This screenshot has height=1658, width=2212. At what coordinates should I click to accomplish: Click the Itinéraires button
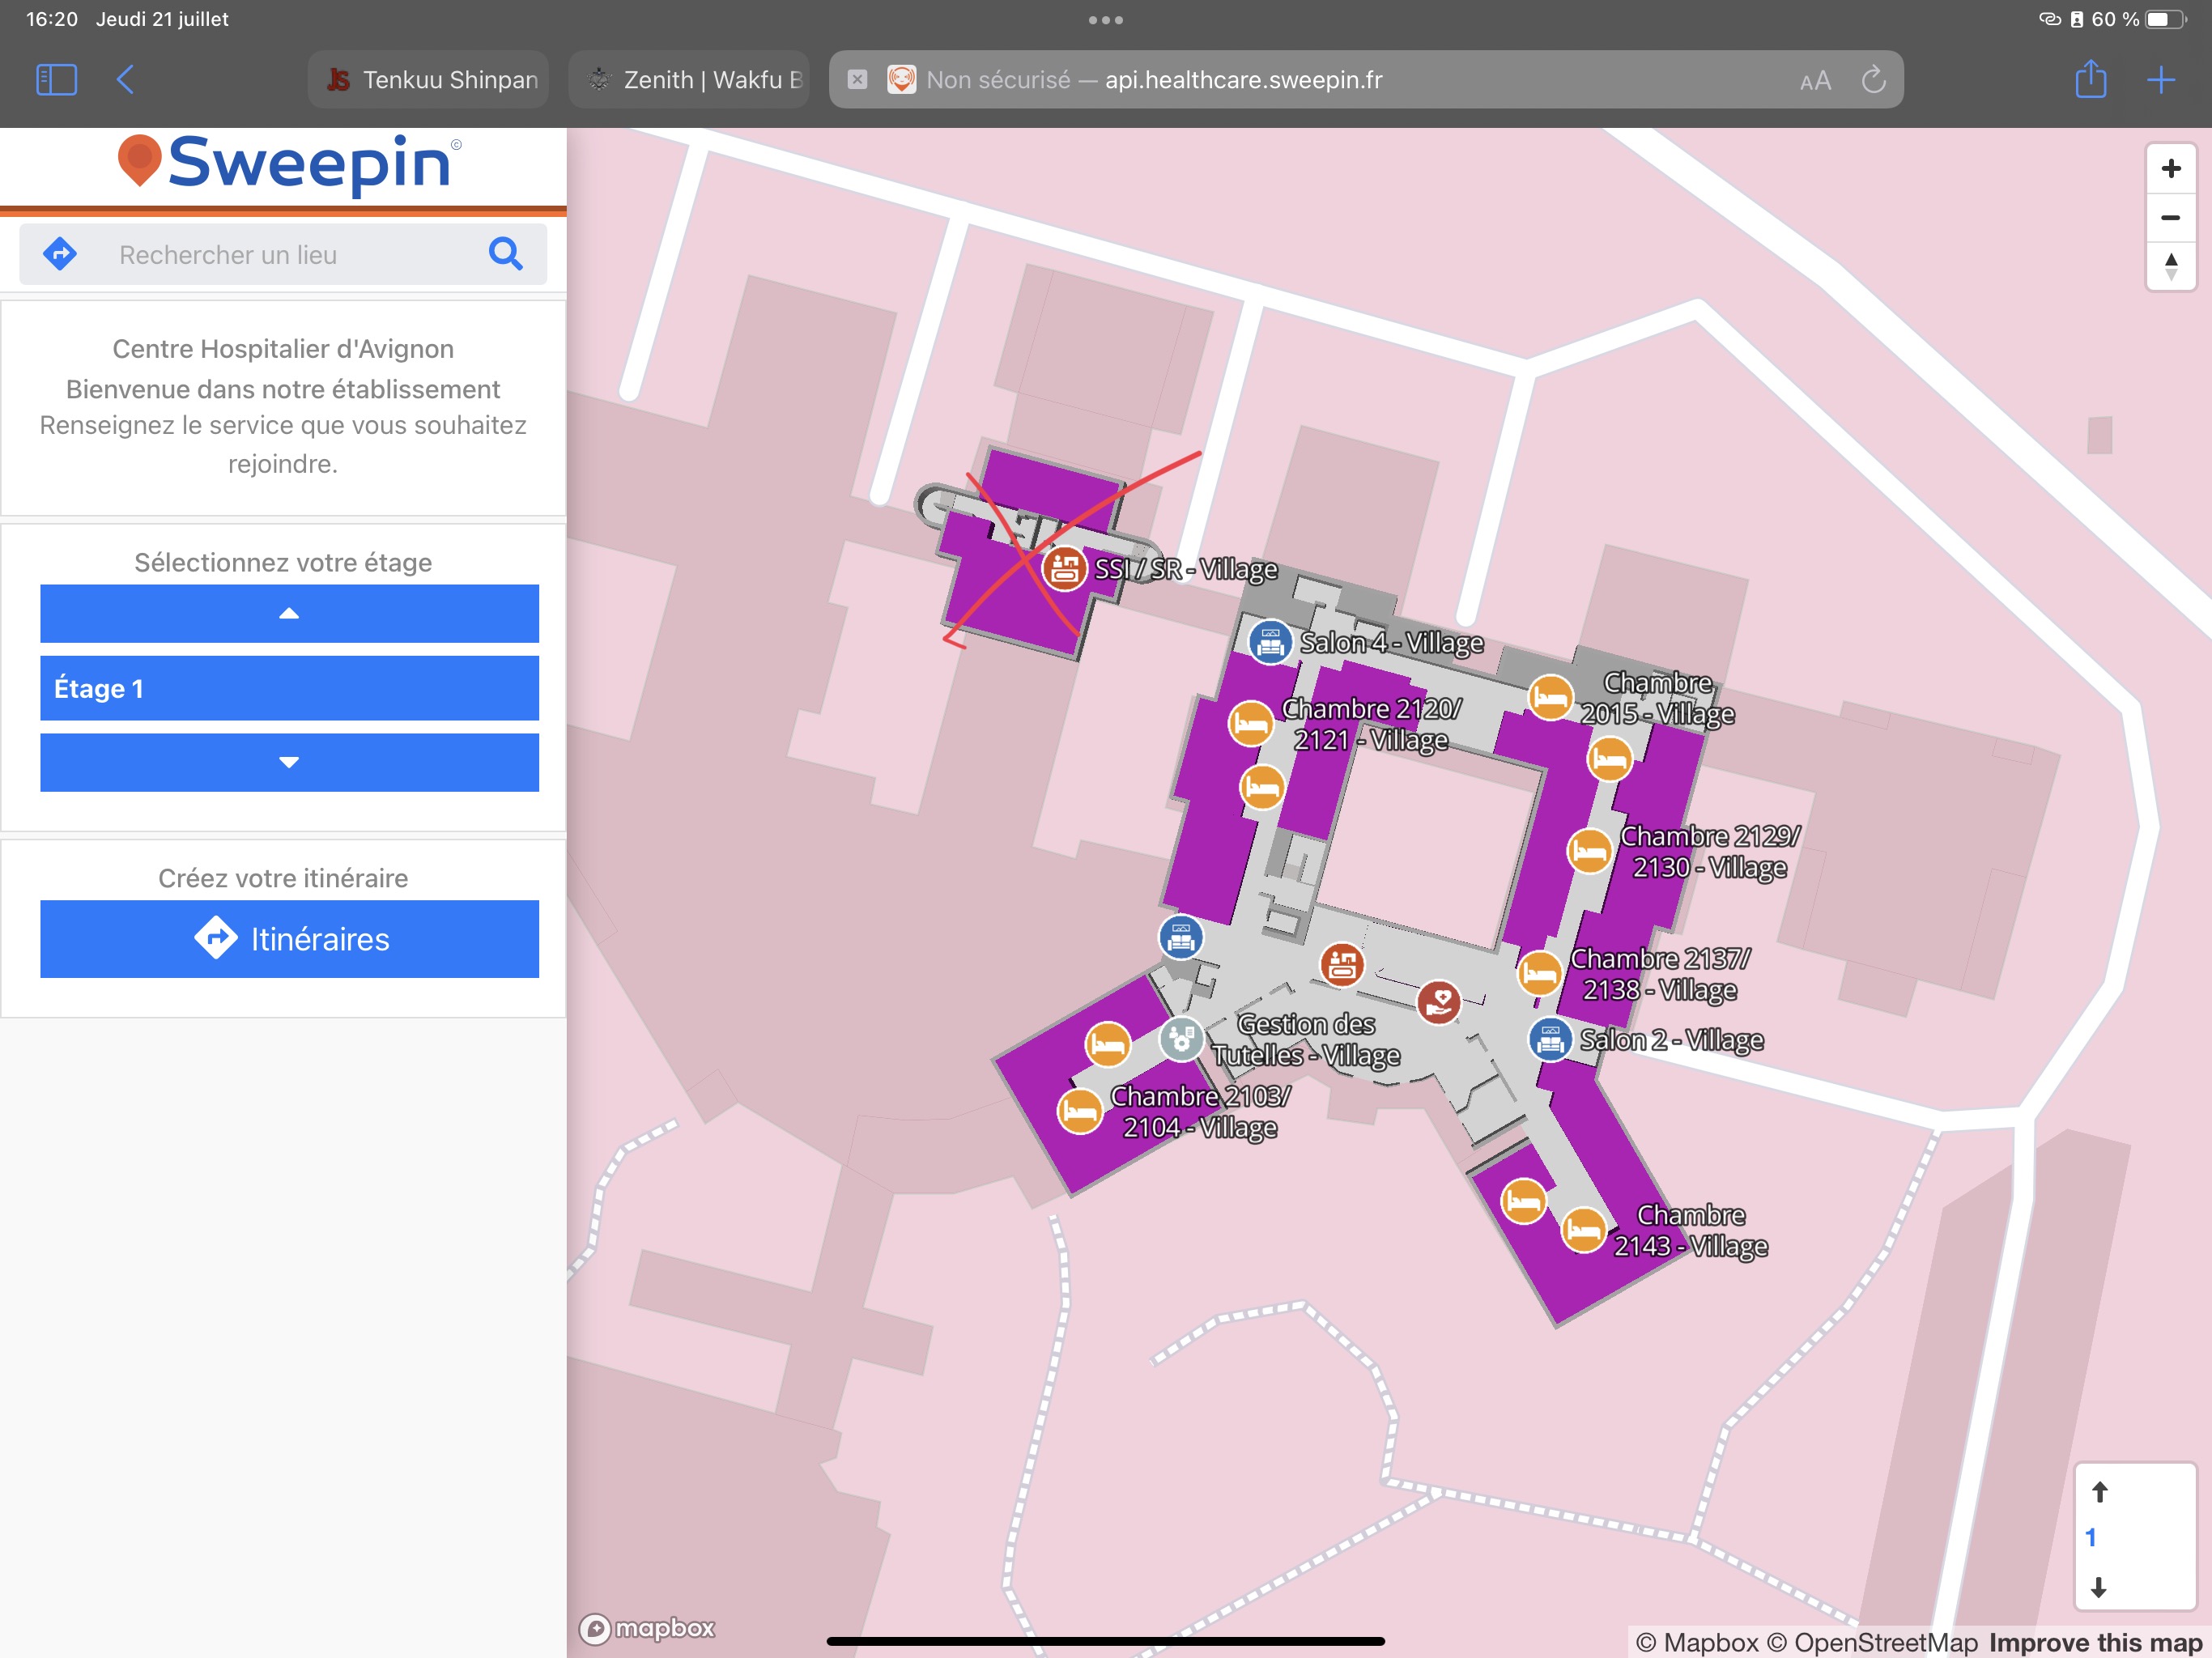289,939
